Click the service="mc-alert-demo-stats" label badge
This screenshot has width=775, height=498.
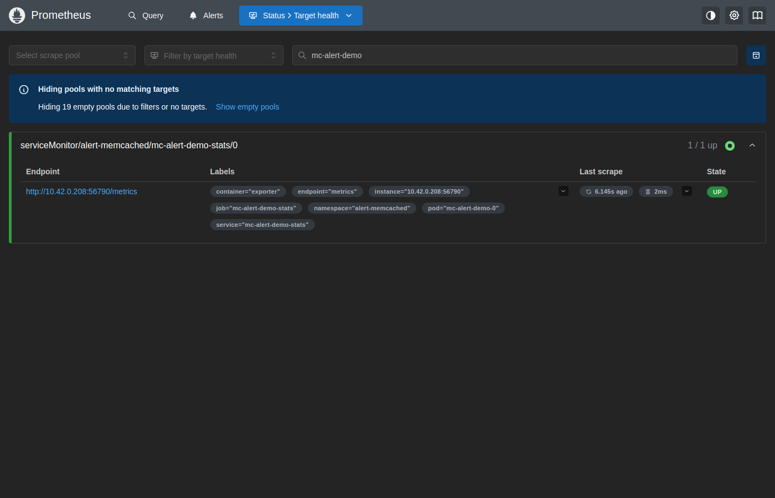(262, 225)
